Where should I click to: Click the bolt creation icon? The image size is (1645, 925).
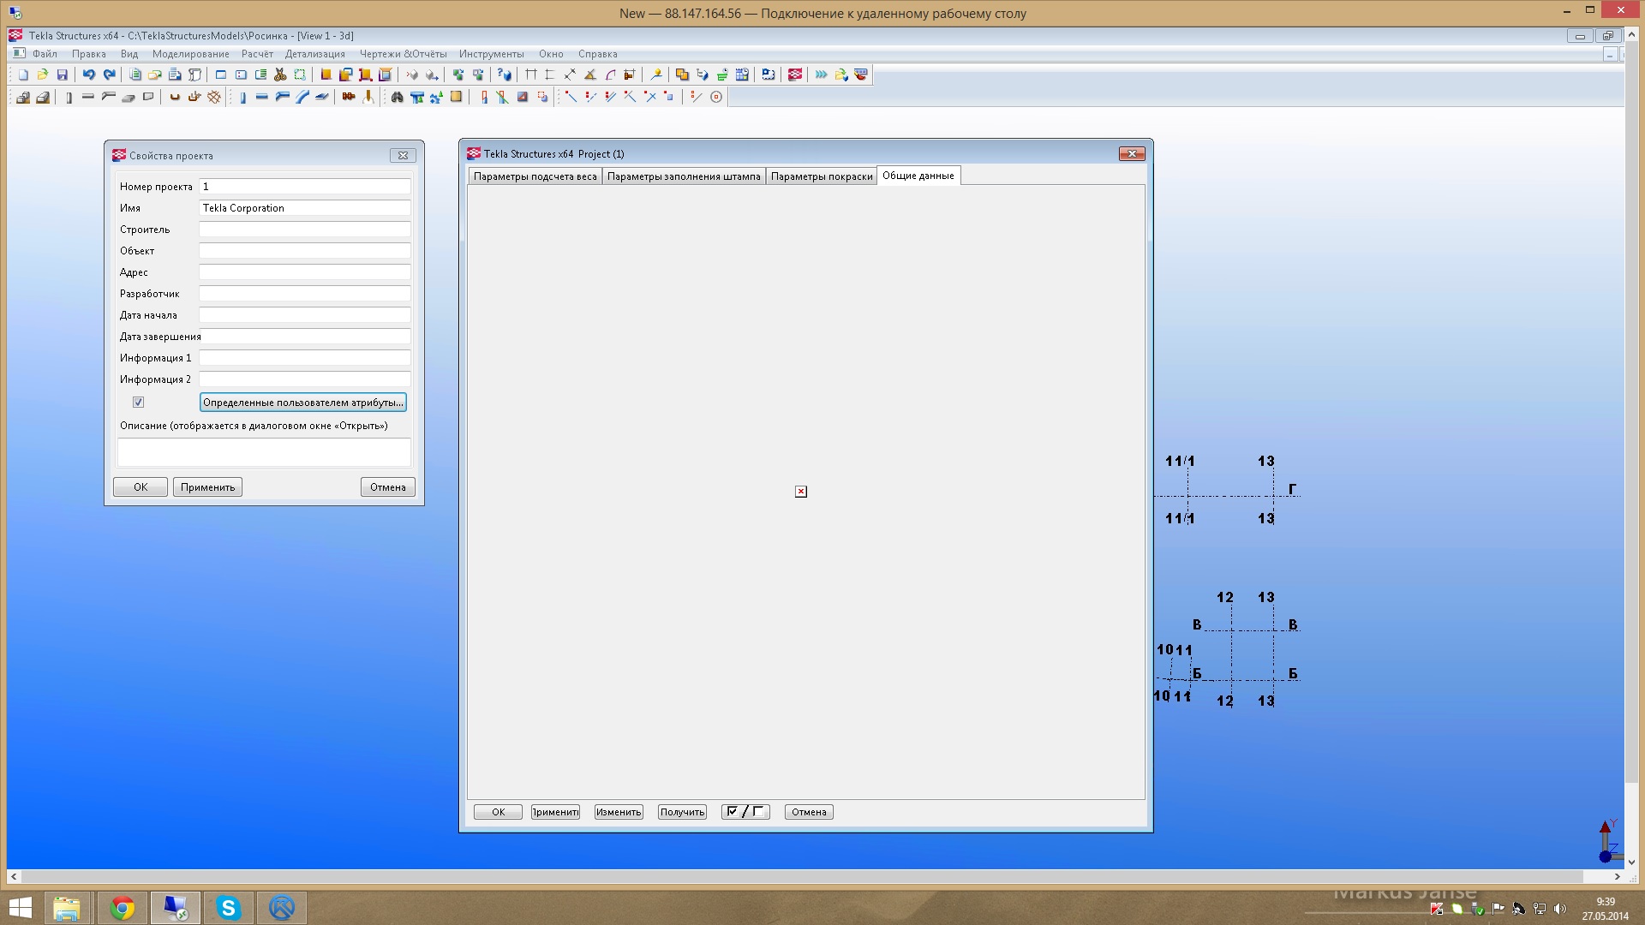coord(348,97)
